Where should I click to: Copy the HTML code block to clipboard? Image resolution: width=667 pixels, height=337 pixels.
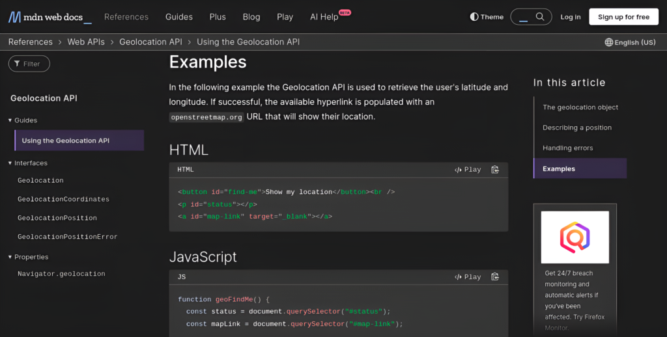click(x=495, y=170)
